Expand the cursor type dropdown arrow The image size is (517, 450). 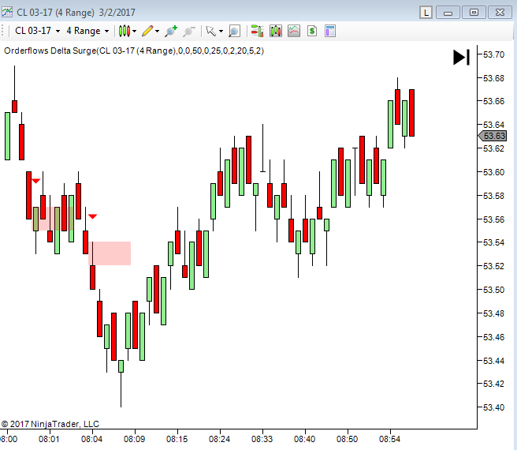(221, 32)
